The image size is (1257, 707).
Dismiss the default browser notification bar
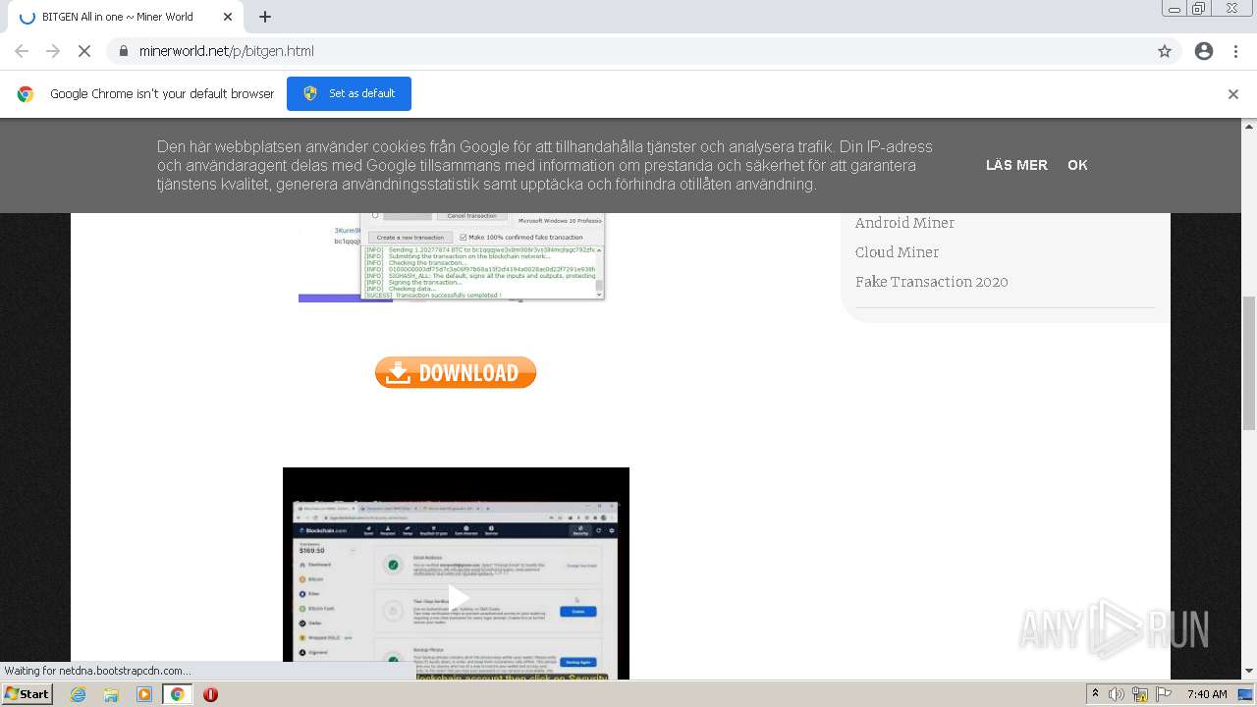coord(1233,94)
